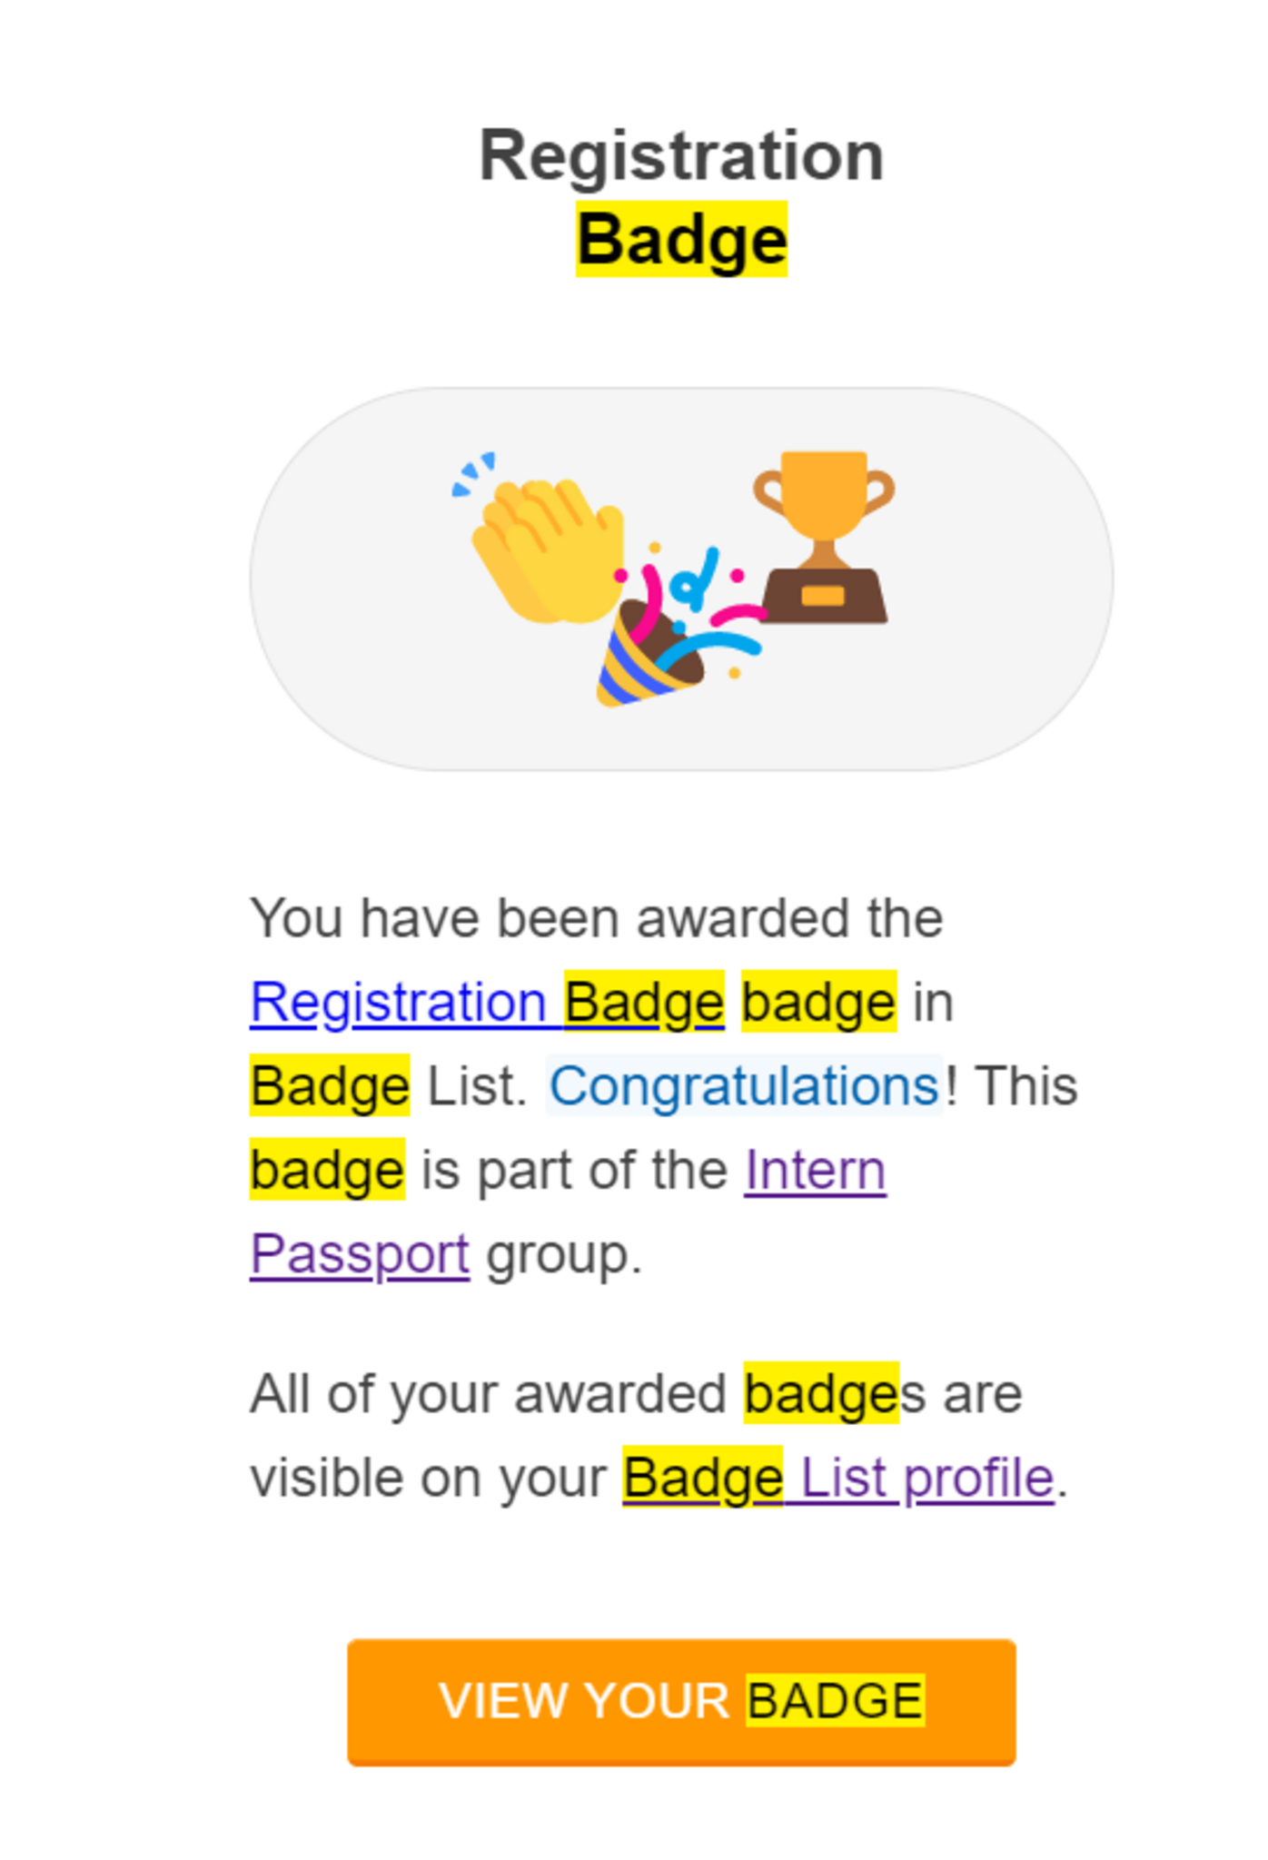Viewport: 1268px width, 1860px height.
Task: Open the Badge List profile link
Action: (837, 1478)
